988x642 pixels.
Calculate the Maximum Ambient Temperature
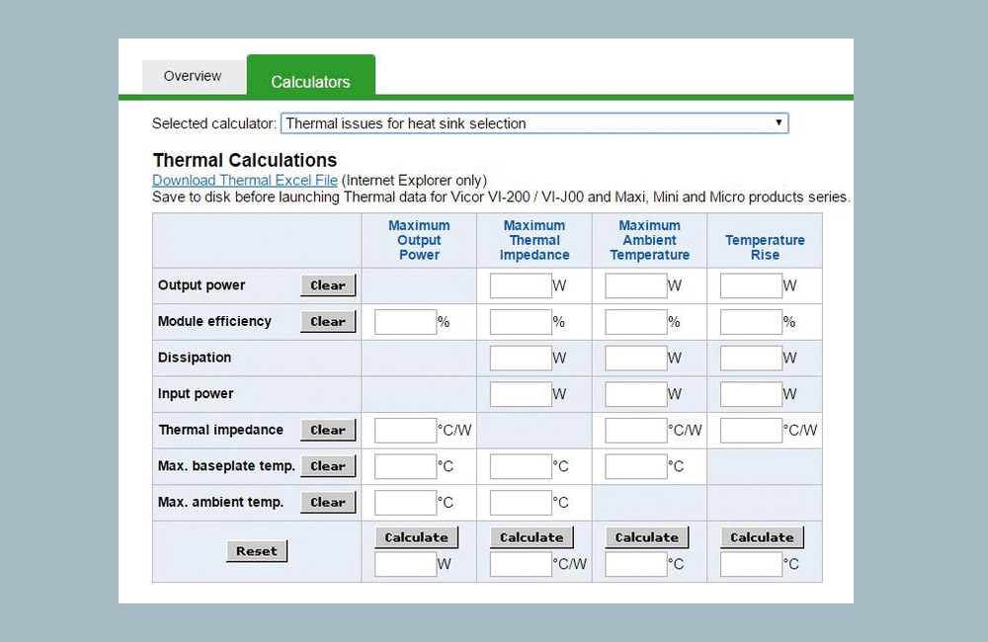coord(646,536)
